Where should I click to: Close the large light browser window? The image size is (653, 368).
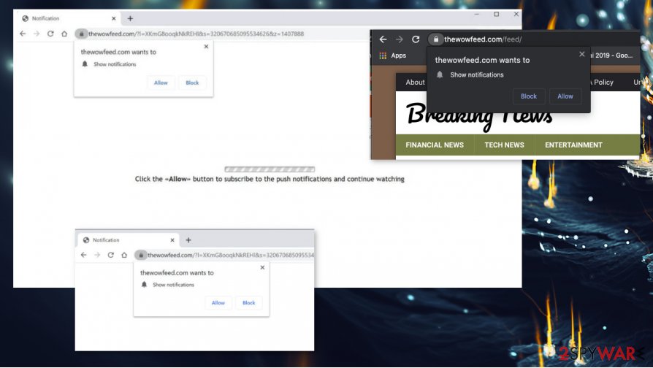pyautogui.click(x=516, y=14)
